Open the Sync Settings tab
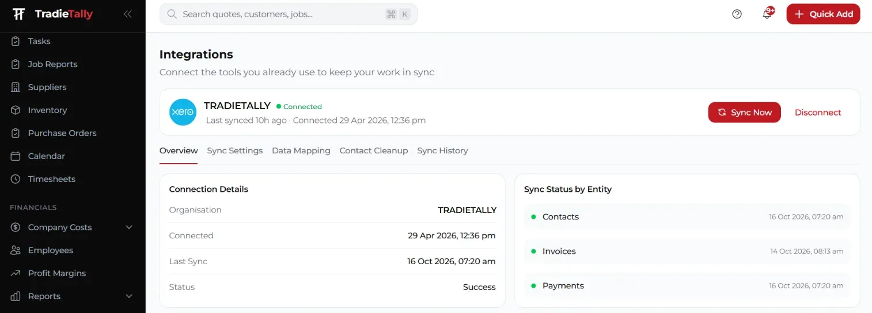The height and width of the screenshot is (313, 872). [234, 150]
